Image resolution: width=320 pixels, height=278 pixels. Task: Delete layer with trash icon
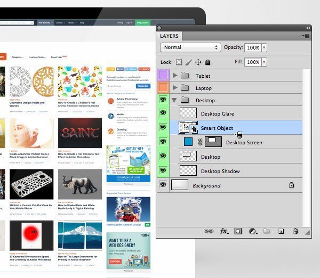click(x=295, y=231)
